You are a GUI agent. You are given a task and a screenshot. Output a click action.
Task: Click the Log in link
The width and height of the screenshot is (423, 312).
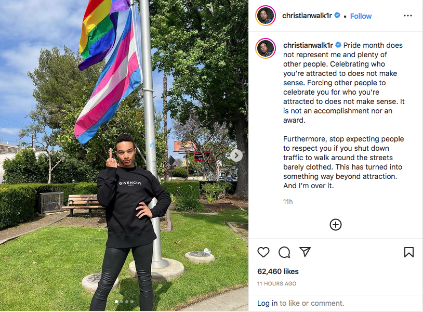pos(267,303)
